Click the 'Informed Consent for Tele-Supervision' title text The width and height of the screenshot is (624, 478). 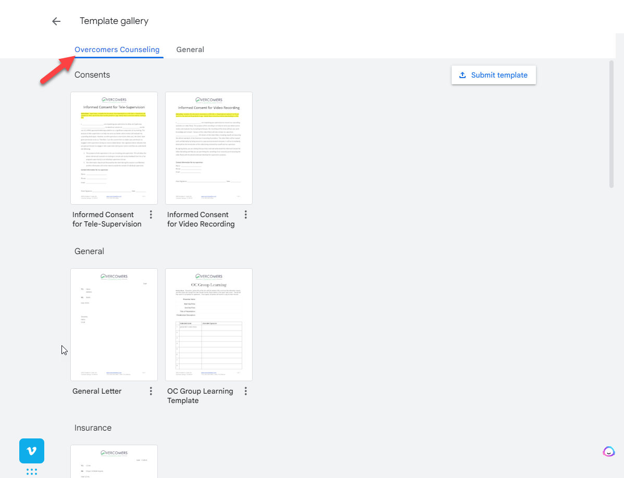click(107, 220)
